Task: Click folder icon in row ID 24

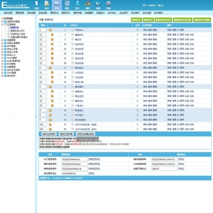Action: click(52, 44)
